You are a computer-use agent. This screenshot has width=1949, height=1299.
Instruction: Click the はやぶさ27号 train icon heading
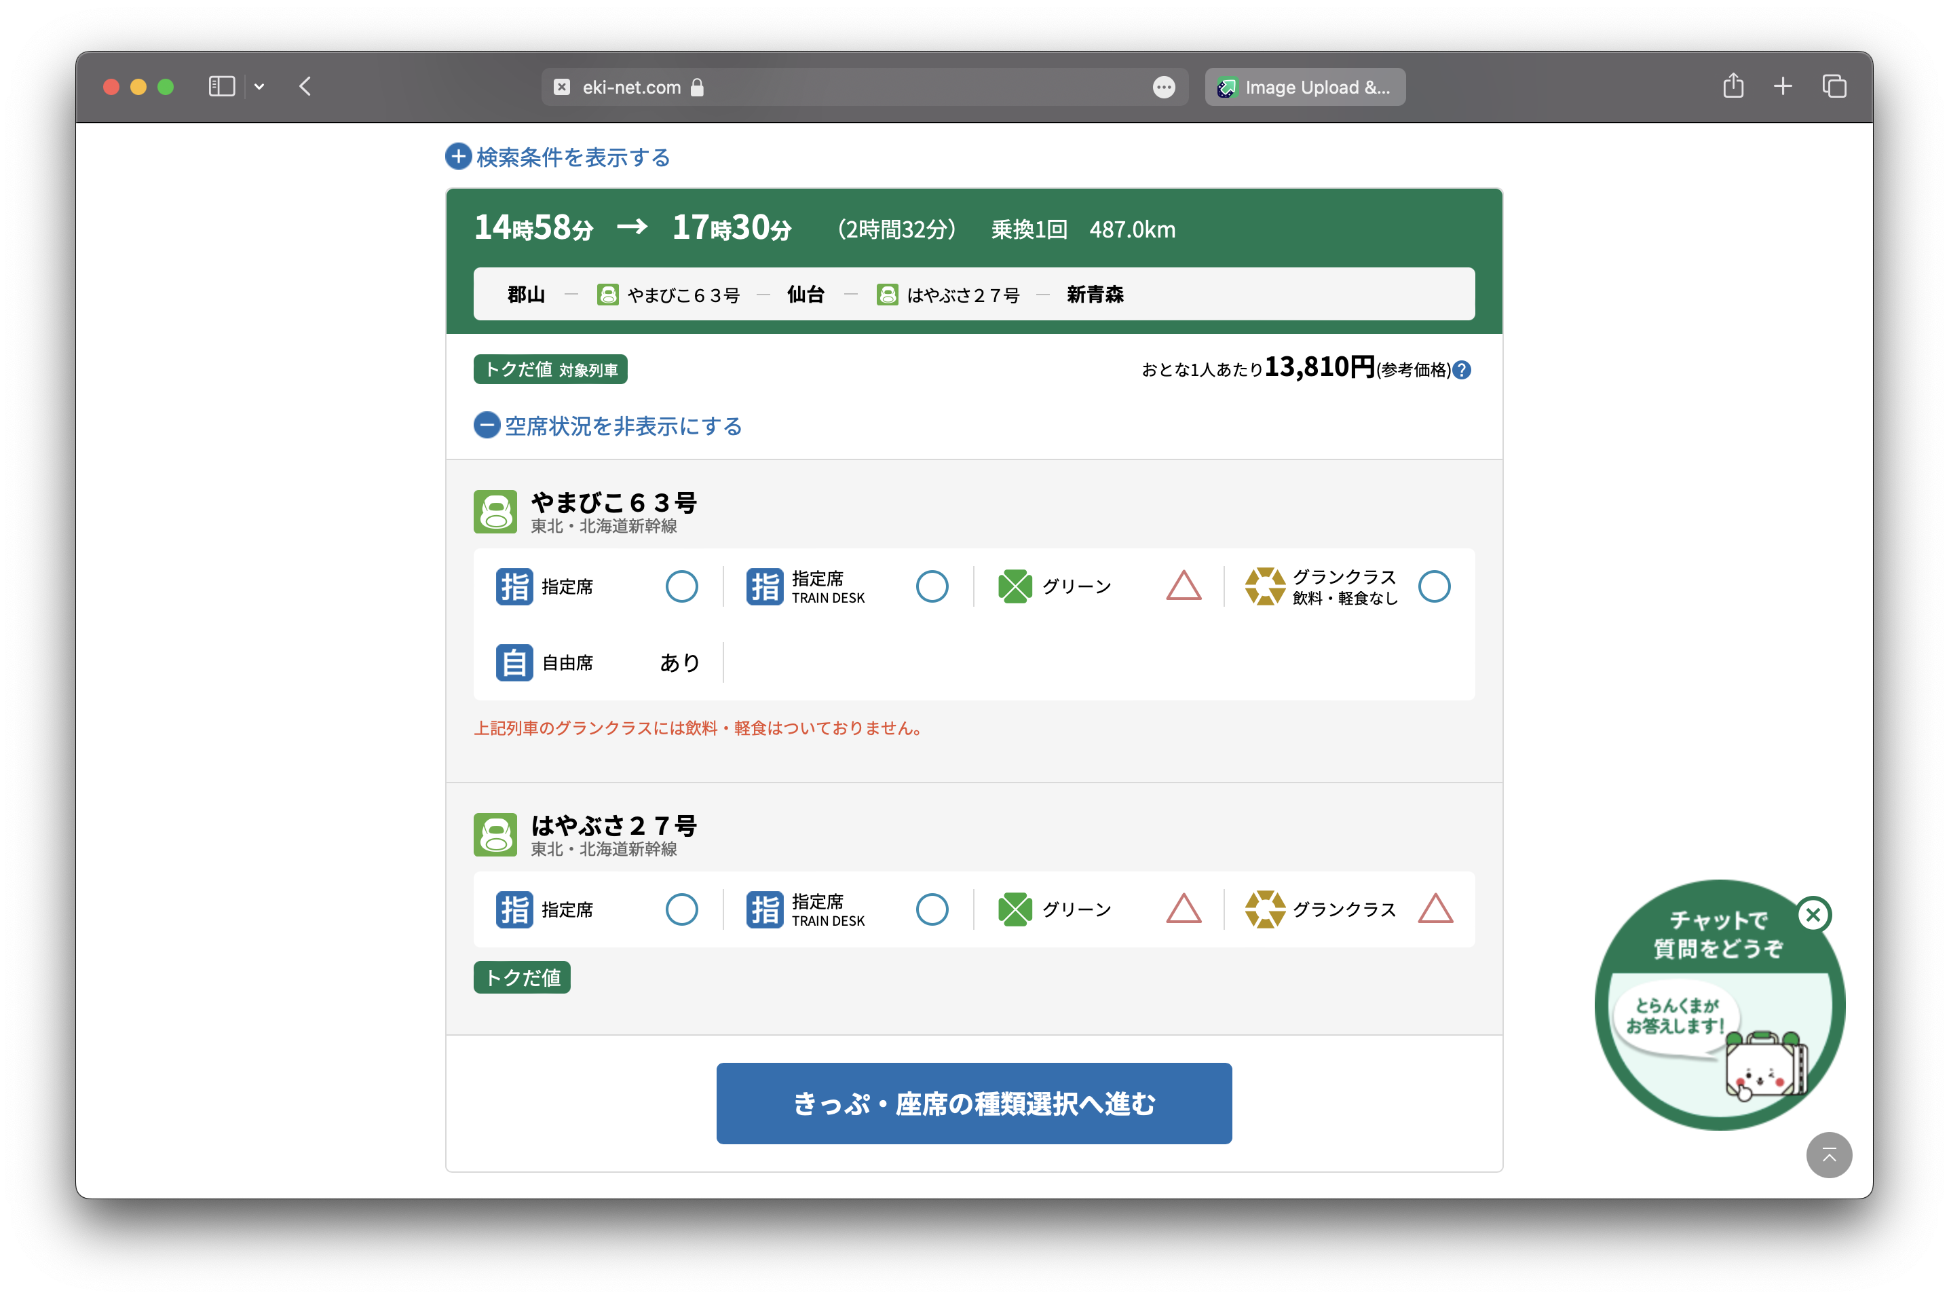(495, 835)
